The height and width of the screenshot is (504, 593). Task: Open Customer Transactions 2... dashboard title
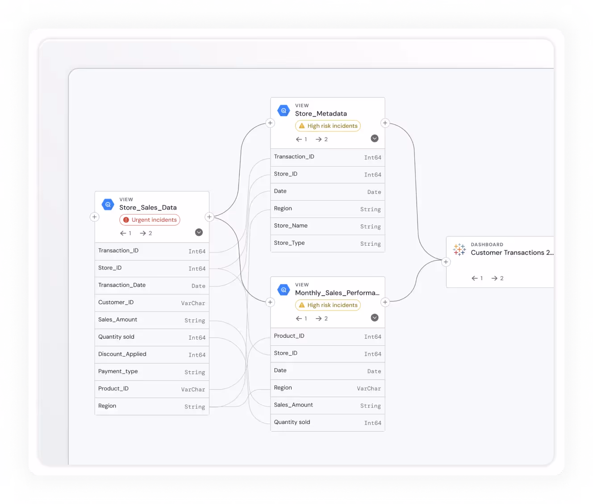tap(512, 253)
